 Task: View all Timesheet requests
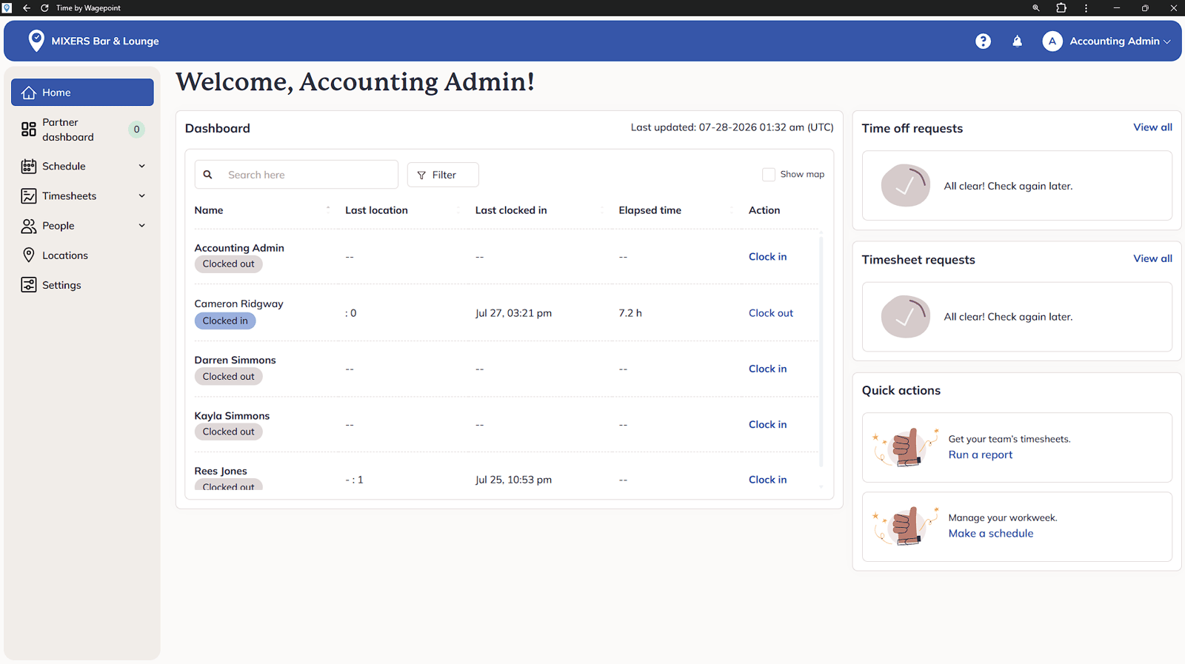coord(1152,258)
